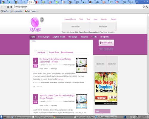
Task: Switch to KSnapshot taskbar window
Action: click(x=105, y=117)
